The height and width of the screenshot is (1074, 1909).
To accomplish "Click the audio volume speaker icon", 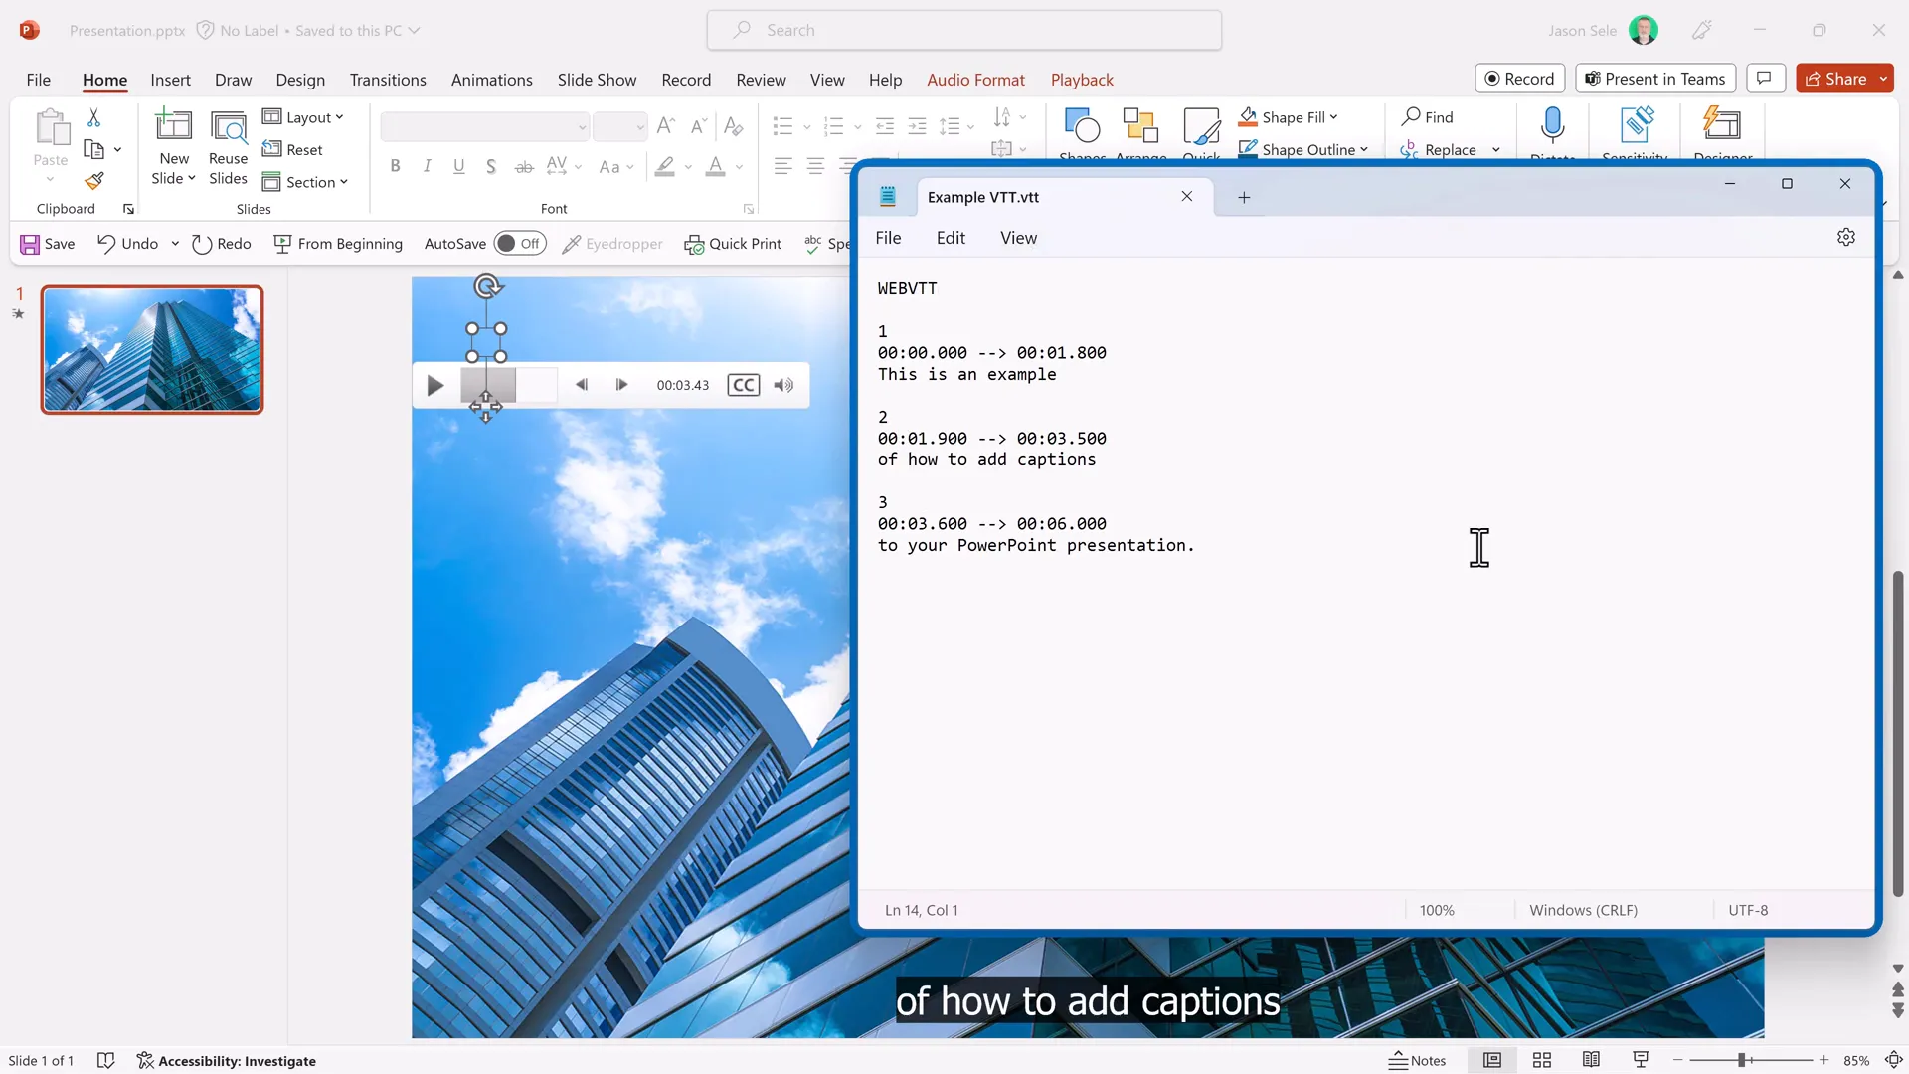I will [x=783, y=385].
